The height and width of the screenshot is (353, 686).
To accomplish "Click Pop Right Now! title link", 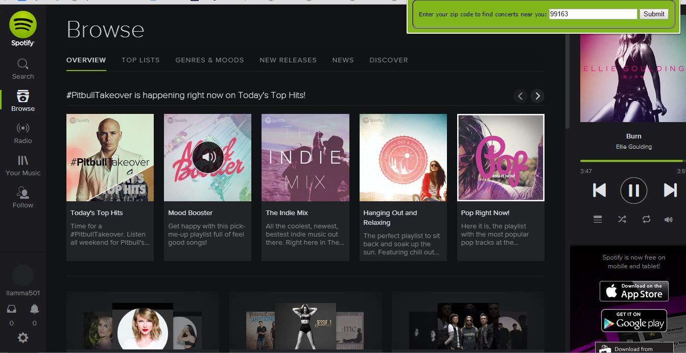I will 485,213.
